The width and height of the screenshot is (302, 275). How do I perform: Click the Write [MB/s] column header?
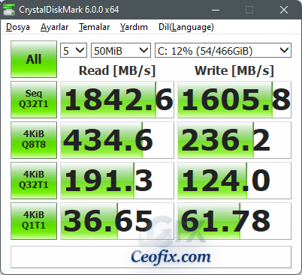(234, 70)
